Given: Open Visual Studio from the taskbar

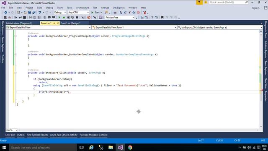Looking at the screenshot, I should (120, 147).
